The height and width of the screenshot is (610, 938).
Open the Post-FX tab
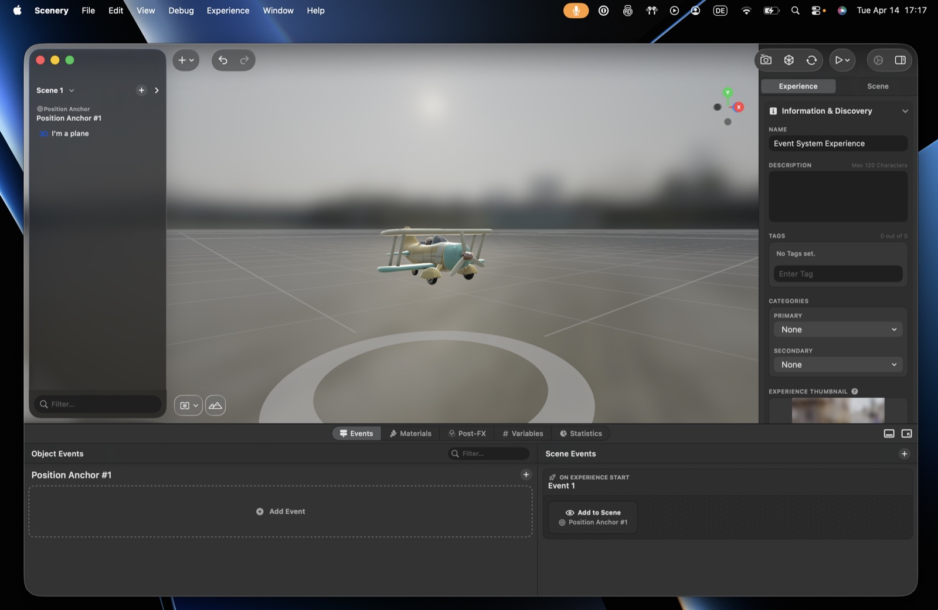click(467, 433)
